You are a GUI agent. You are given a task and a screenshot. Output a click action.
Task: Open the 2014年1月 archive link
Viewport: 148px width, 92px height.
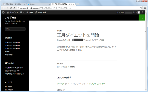pyautogui.click(x=9, y=87)
